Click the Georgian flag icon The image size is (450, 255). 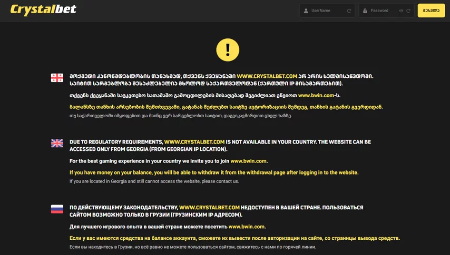[x=57, y=78]
